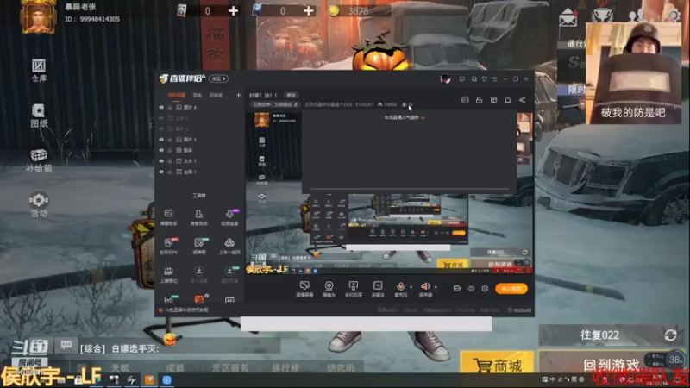Expand the microphone options arrow

[411, 287]
